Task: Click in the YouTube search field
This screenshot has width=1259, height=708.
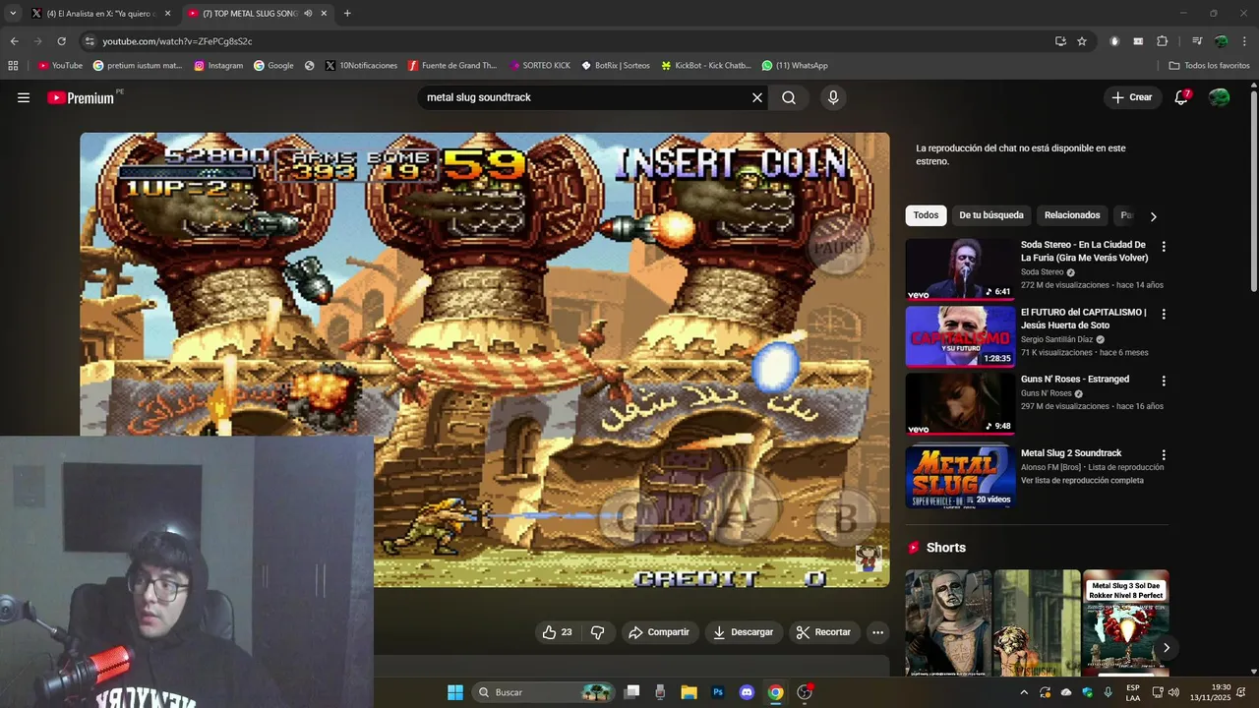Action: tap(585, 97)
